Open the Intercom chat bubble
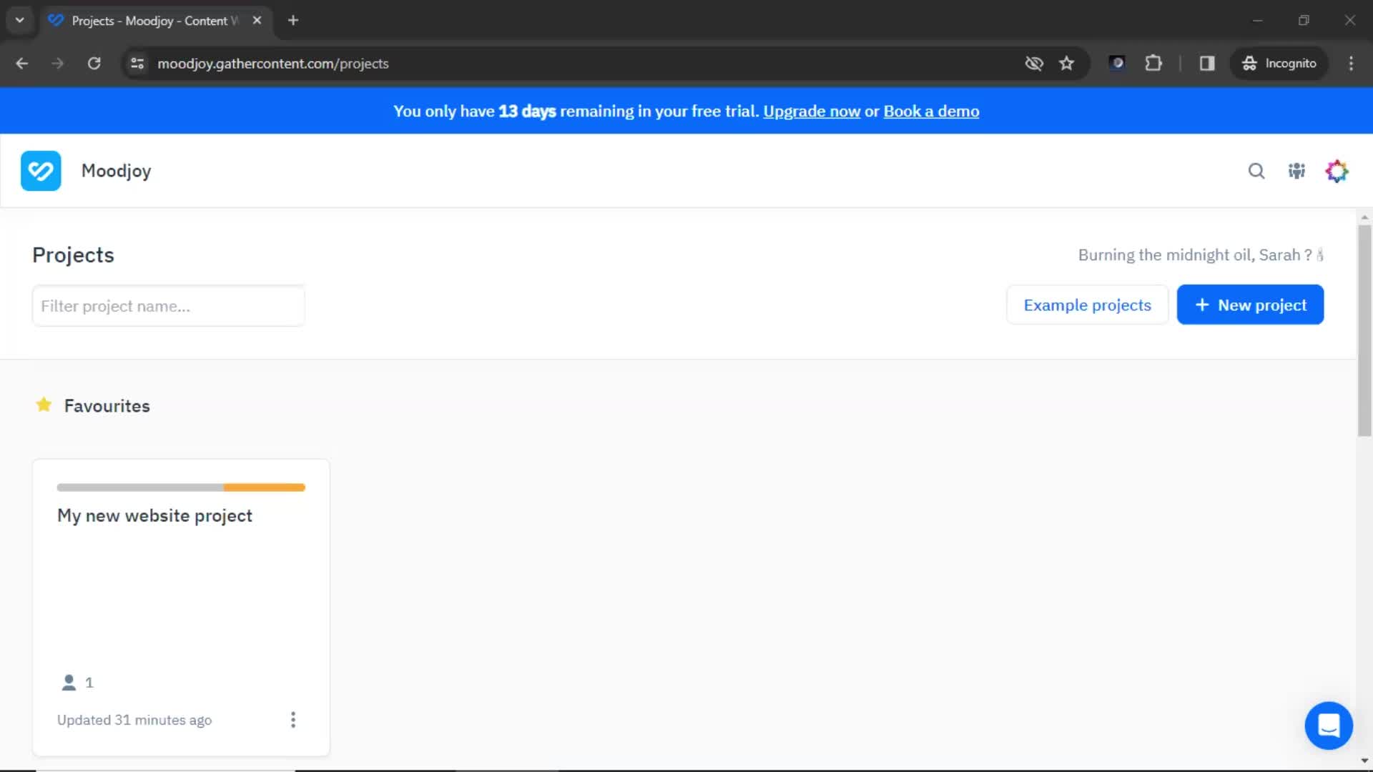 (1329, 726)
